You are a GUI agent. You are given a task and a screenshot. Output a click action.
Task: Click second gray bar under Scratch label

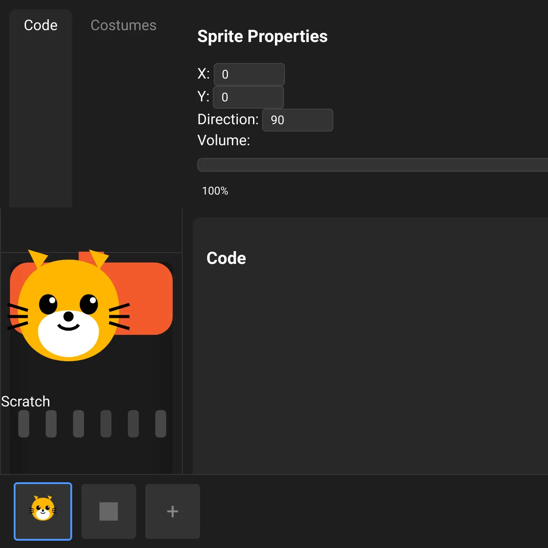[x=51, y=424]
